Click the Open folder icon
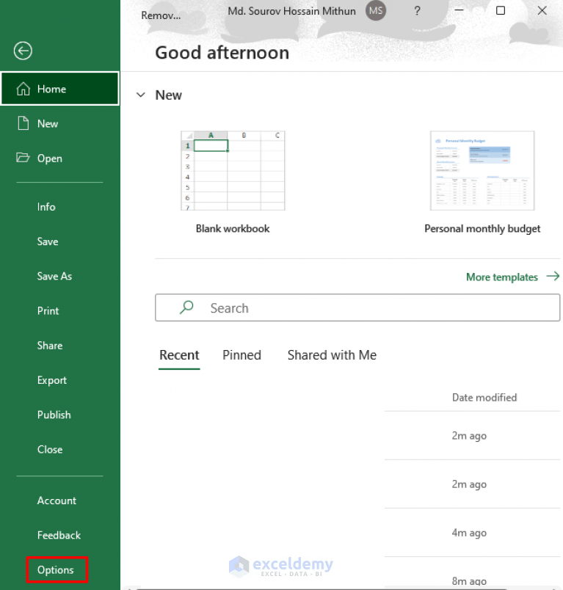 tap(23, 158)
